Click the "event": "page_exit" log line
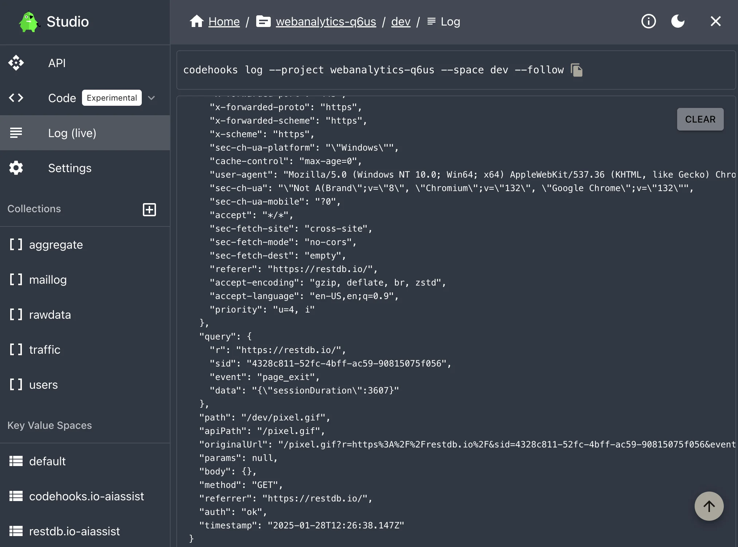Image resolution: width=738 pixels, height=547 pixels. click(265, 377)
